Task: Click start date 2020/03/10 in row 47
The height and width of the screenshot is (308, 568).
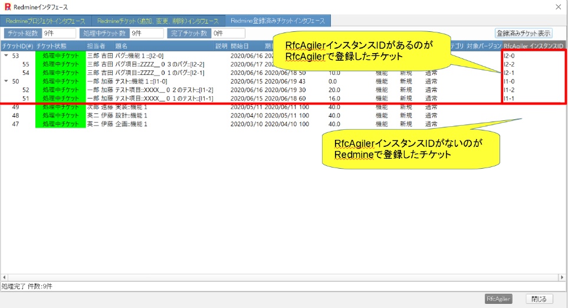Action: pos(247,124)
